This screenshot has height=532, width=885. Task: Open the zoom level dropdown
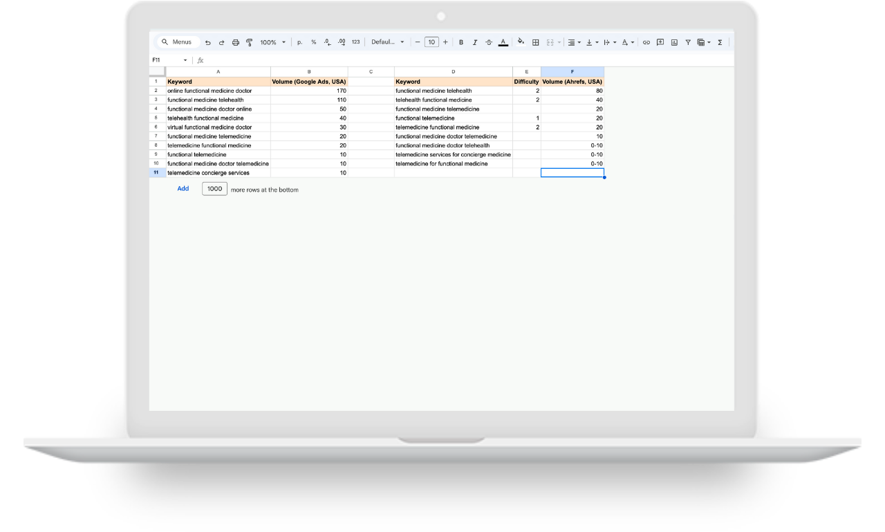point(271,42)
